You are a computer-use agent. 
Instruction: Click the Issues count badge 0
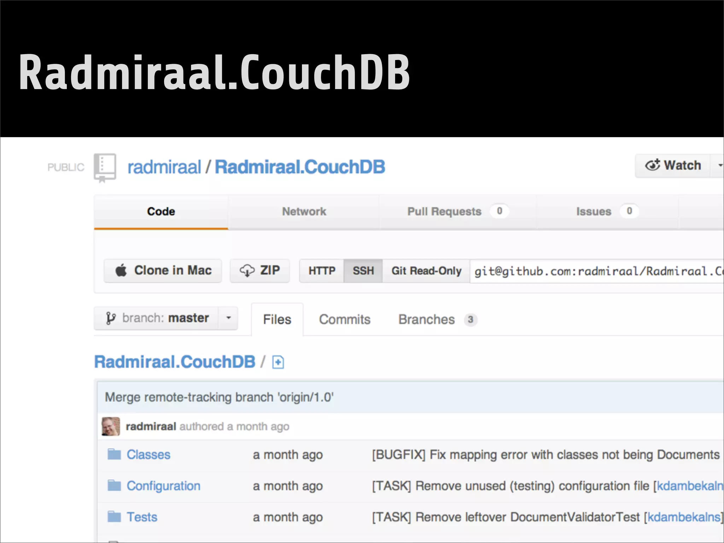tap(629, 211)
